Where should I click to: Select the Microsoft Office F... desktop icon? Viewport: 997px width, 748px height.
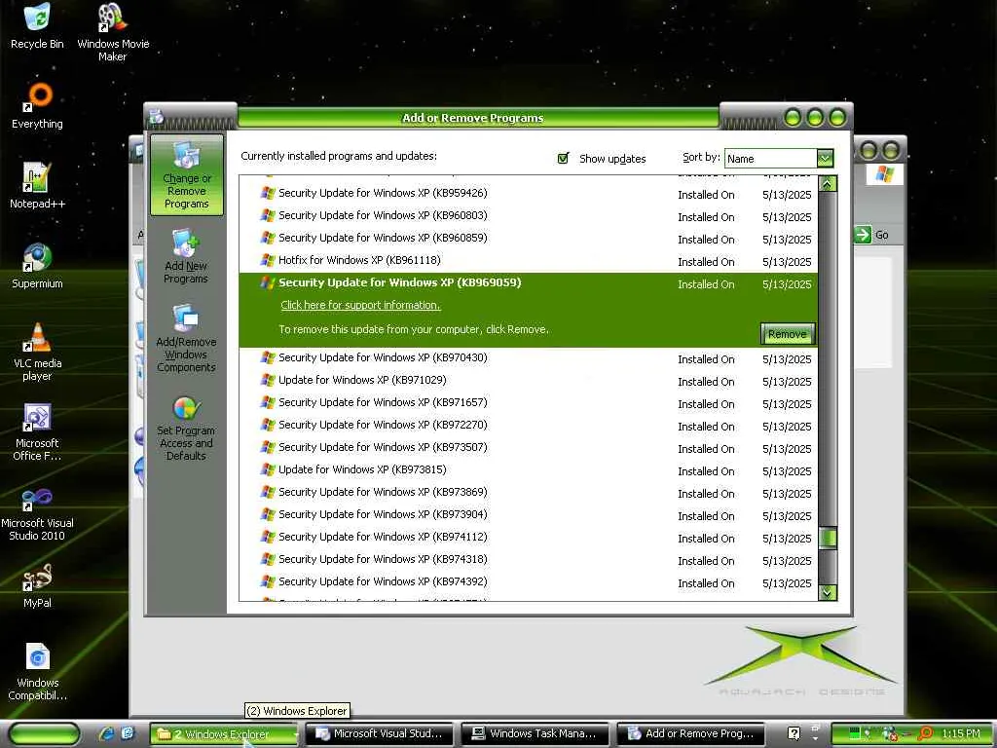pos(37,431)
